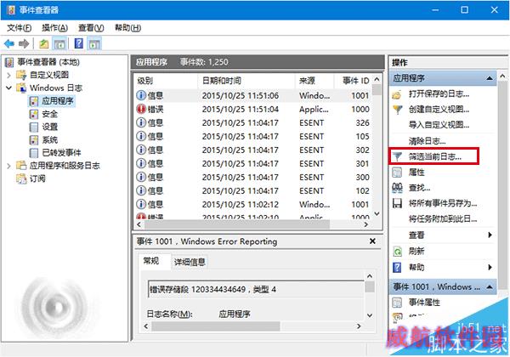The height and width of the screenshot is (357, 510).
Task: Select the 安全 log in tree
Action: click(x=43, y=114)
